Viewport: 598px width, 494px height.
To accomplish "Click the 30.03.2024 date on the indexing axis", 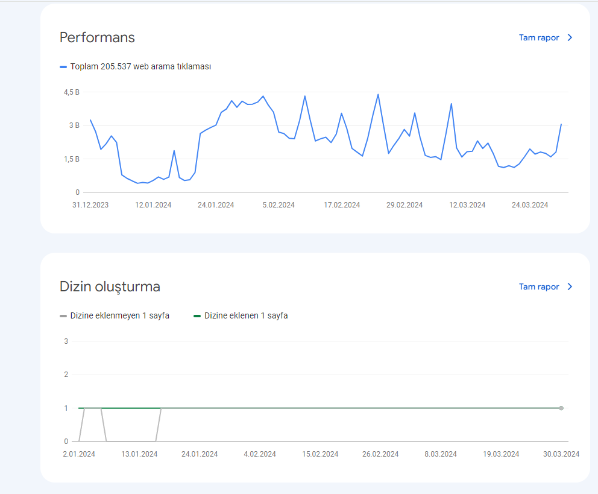I will (x=561, y=454).
